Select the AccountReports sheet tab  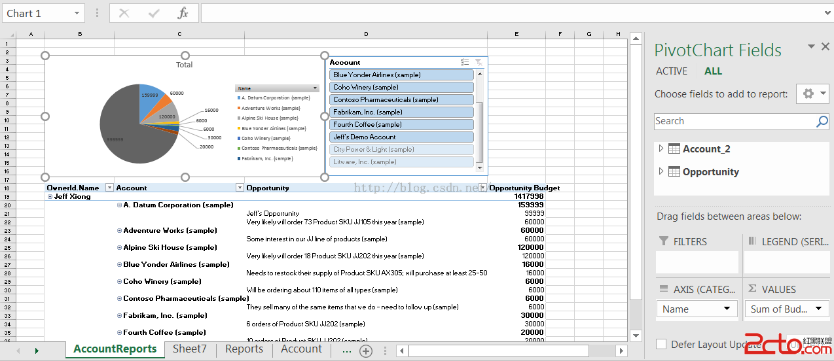[x=115, y=349]
